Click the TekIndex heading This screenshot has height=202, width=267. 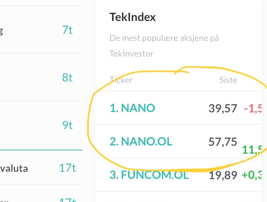click(x=132, y=17)
